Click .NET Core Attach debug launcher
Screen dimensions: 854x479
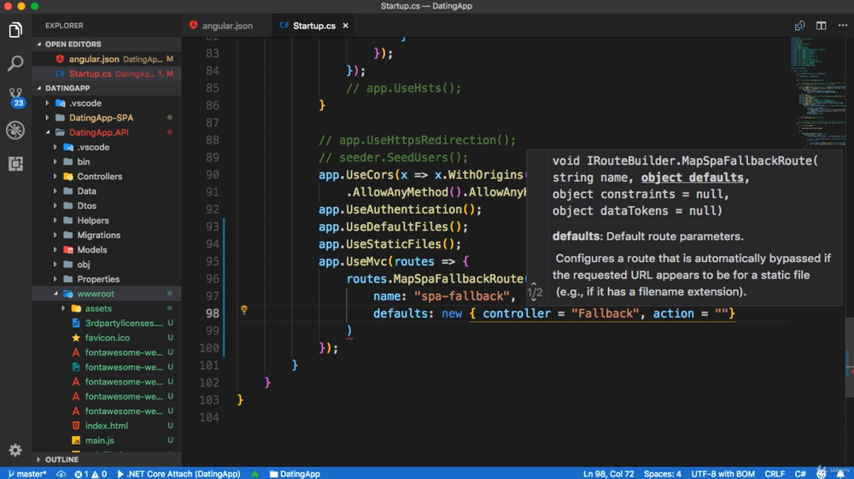pos(178,474)
